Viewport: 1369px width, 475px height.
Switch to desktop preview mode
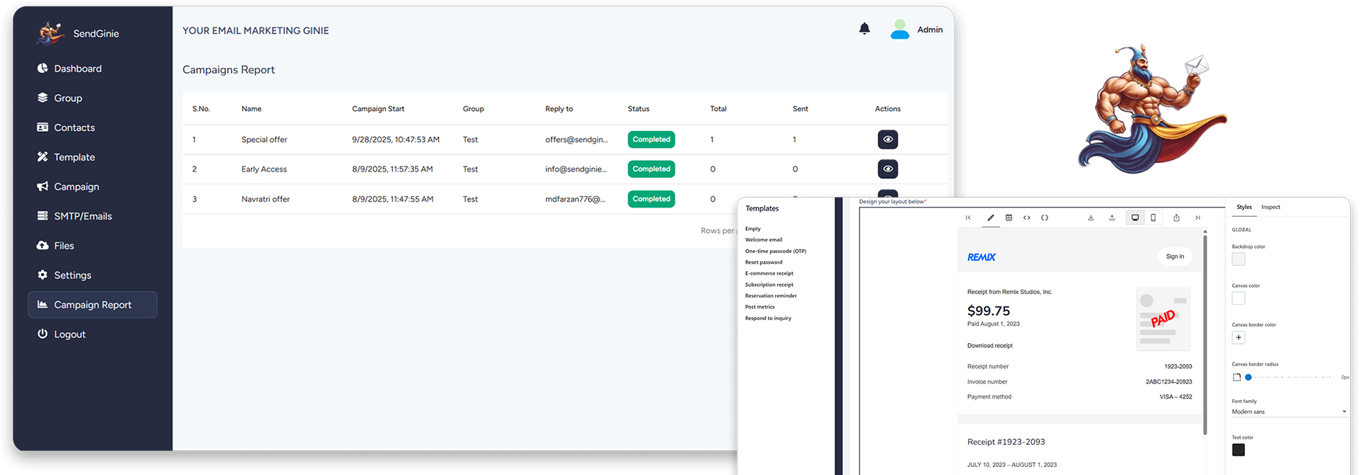(x=1135, y=218)
